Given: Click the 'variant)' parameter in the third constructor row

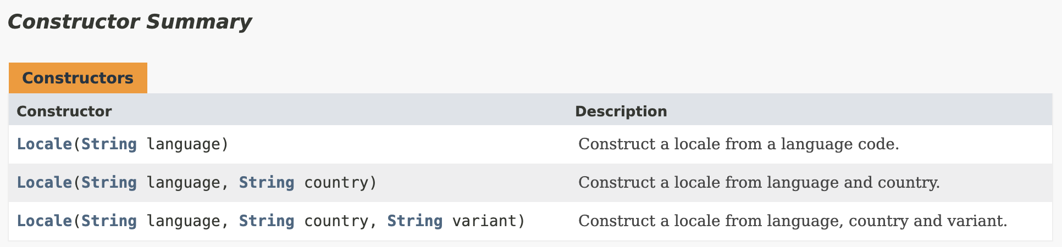Looking at the screenshot, I should click(489, 221).
